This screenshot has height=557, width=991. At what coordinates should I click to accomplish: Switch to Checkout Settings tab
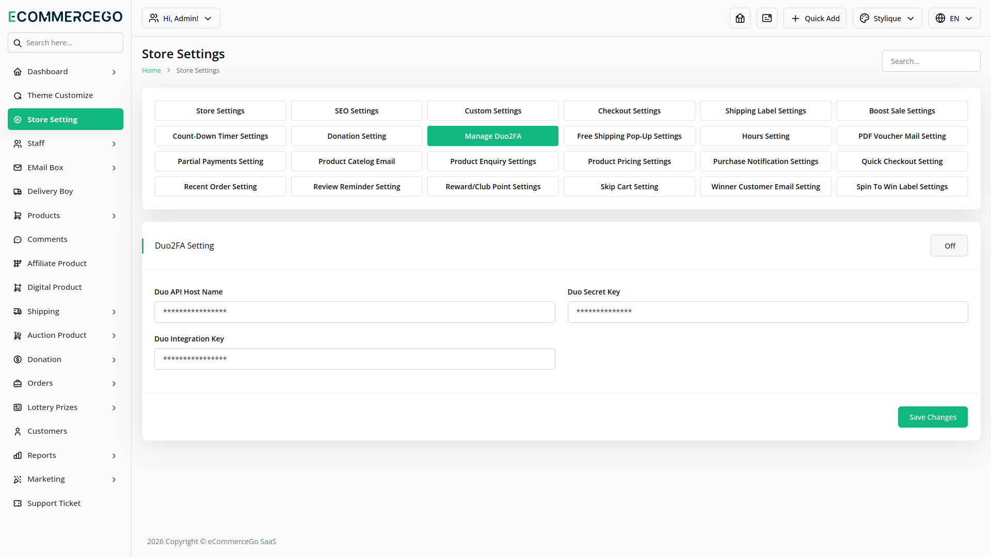pos(629,111)
